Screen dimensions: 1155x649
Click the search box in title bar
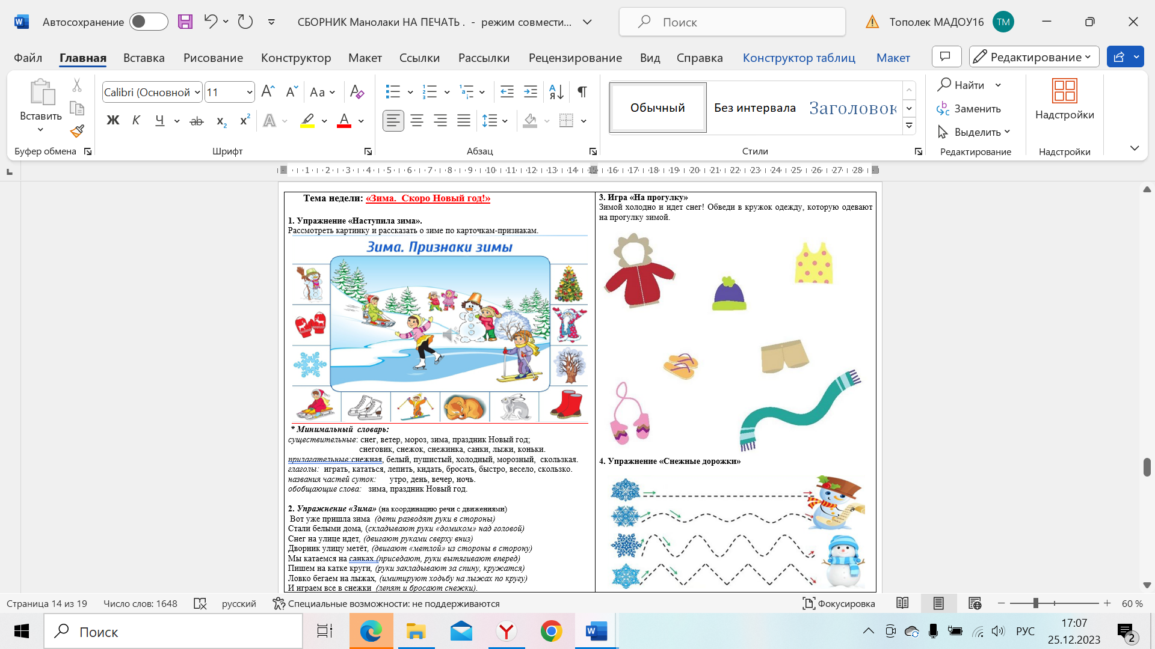pyautogui.click(x=731, y=22)
